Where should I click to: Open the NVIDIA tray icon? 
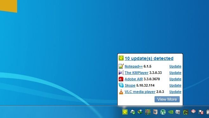171,112
